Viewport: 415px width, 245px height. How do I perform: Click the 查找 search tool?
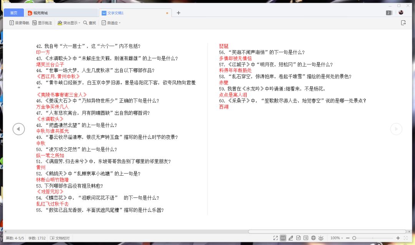(x=90, y=23)
